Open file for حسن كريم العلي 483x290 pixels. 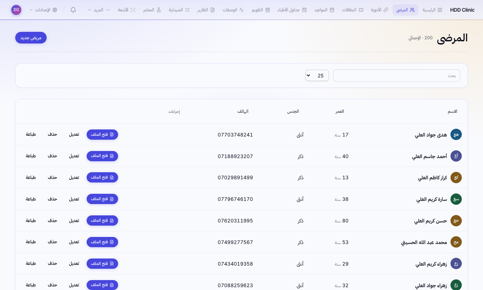[x=102, y=221]
